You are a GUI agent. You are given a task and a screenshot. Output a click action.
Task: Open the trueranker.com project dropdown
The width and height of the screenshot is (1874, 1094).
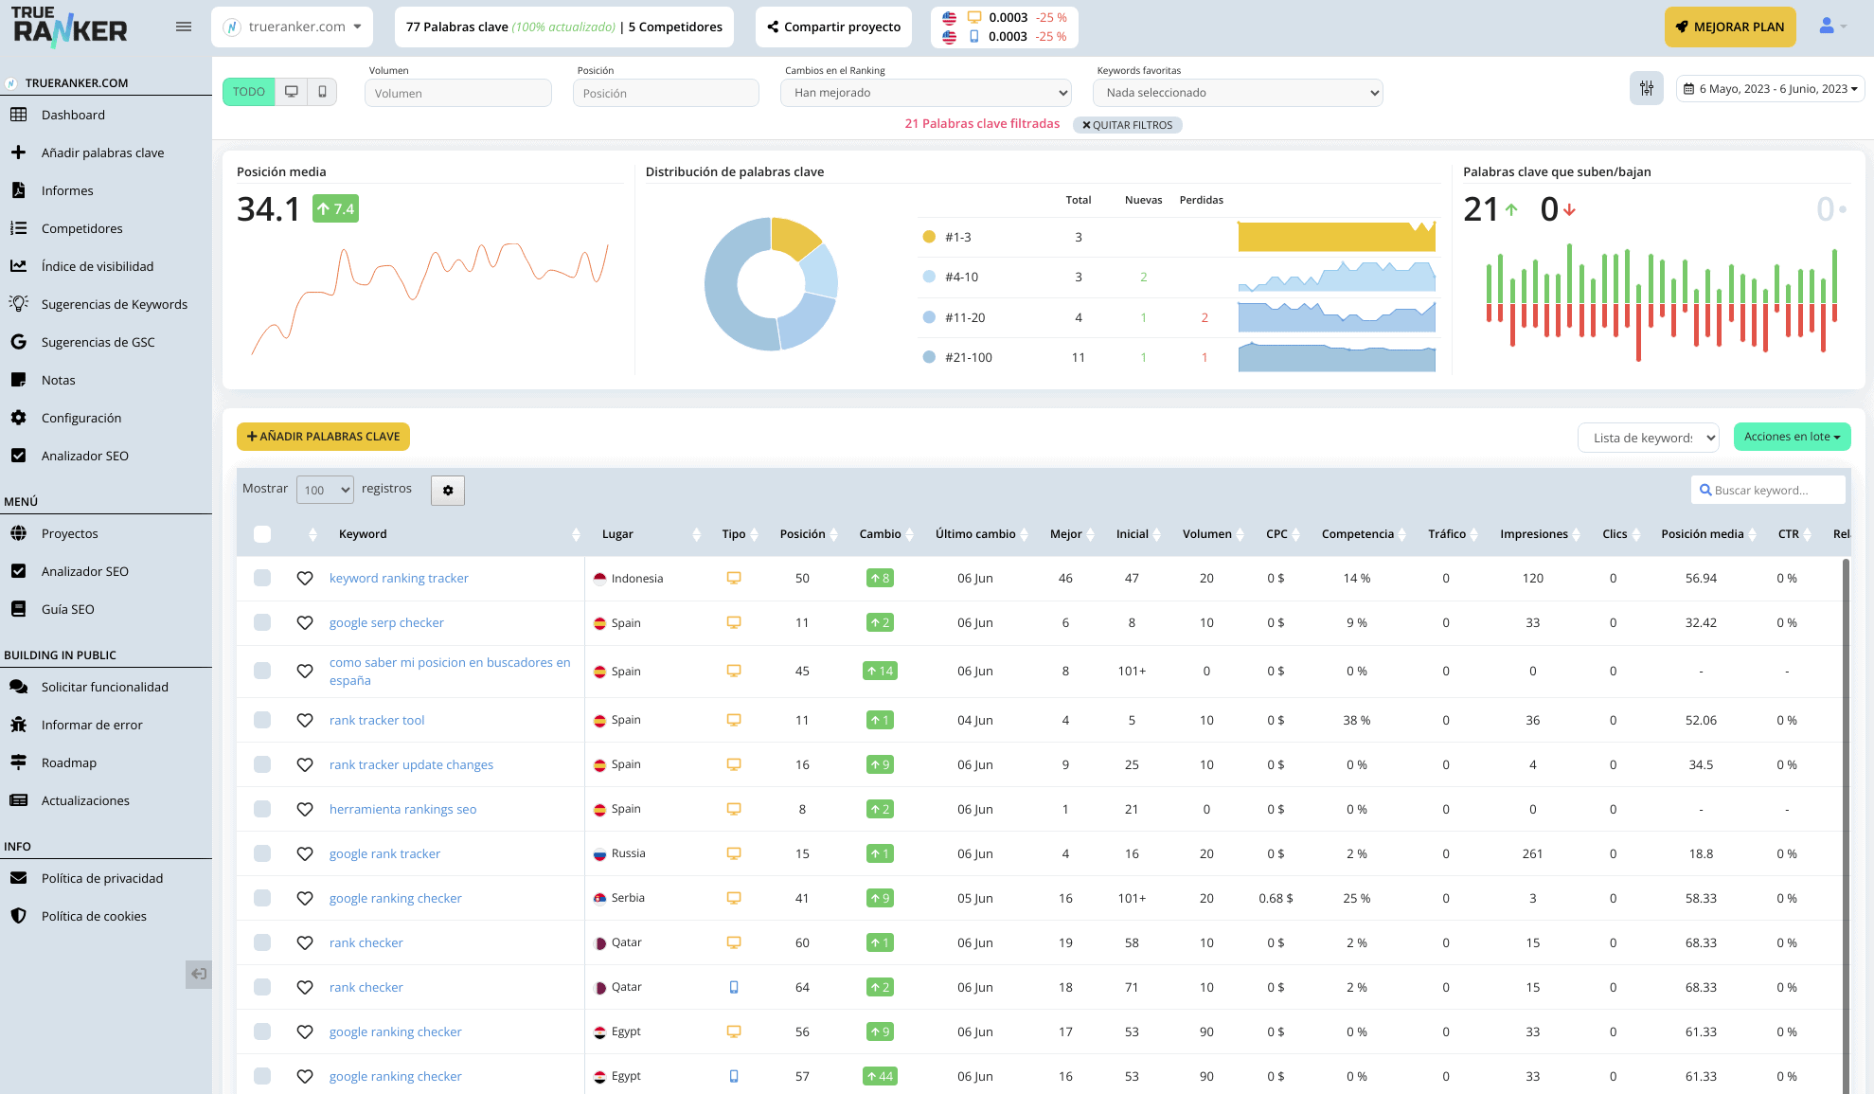[292, 27]
